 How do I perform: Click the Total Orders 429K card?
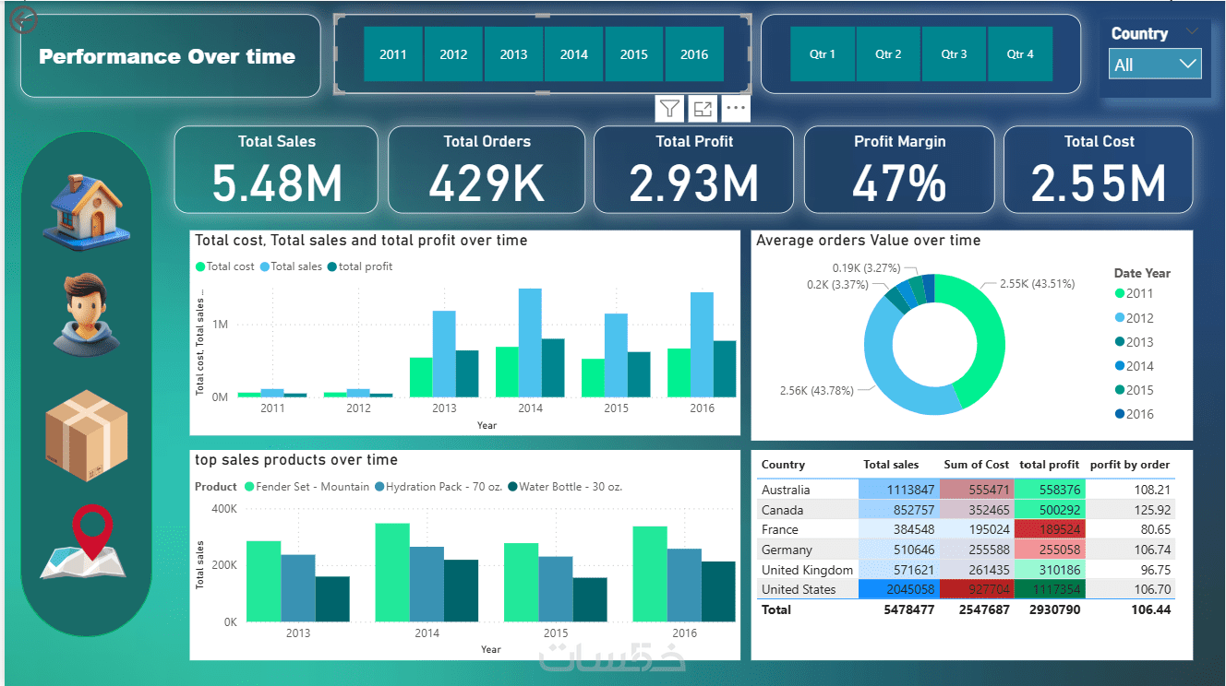[487, 171]
